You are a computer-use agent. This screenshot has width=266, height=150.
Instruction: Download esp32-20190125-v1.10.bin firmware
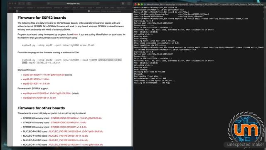36,79
